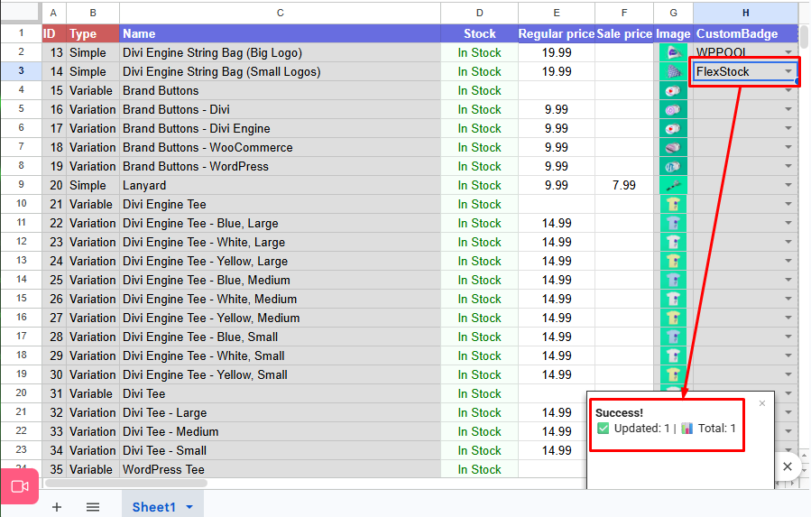
Task: Select the Simple type cell in row 3
Action: tap(93, 71)
